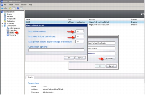Select the Desktop Studio root node
Viewport: 145px width, 95px height.
pyautogui.click(x=9, y=12)
